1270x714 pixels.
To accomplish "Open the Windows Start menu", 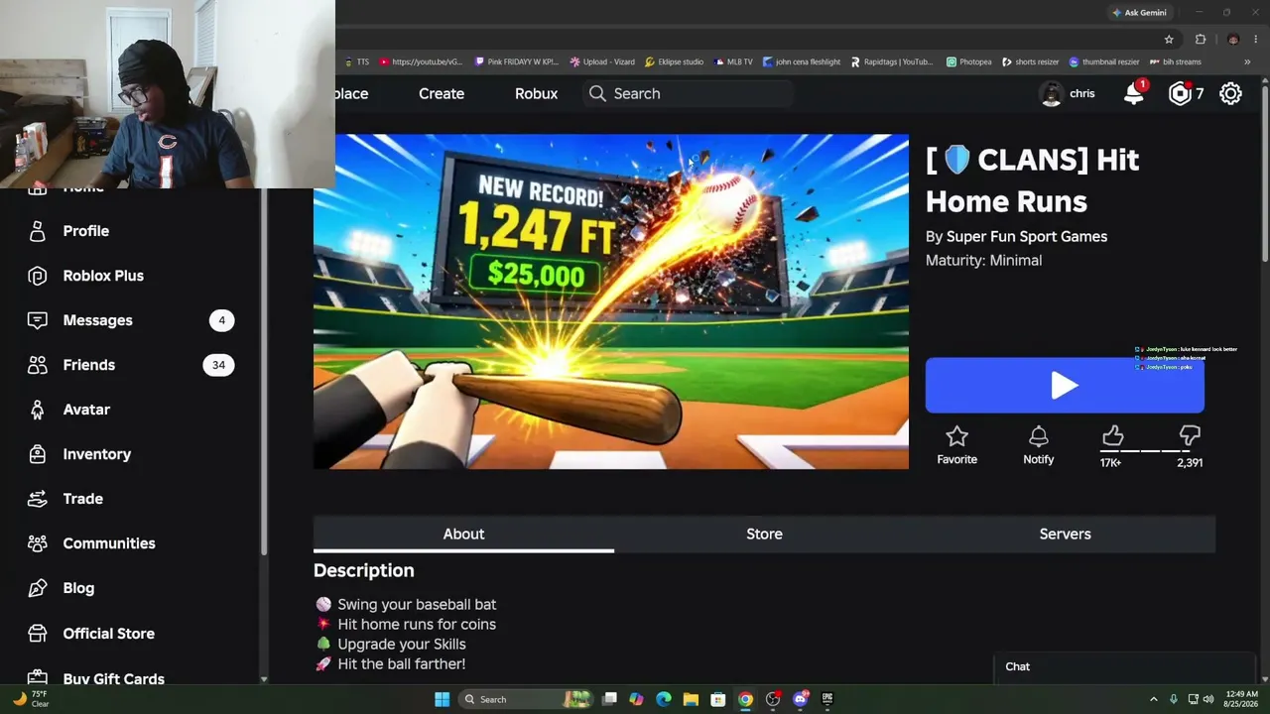I will (442, 699).
